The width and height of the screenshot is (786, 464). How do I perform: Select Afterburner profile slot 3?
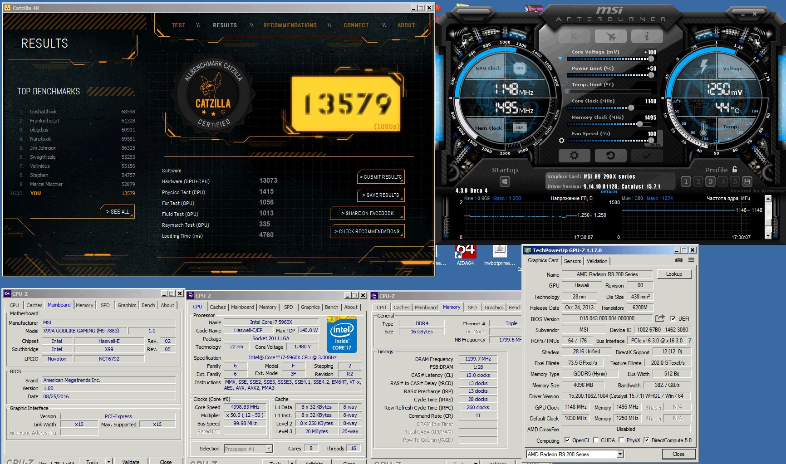click(710, 182)
